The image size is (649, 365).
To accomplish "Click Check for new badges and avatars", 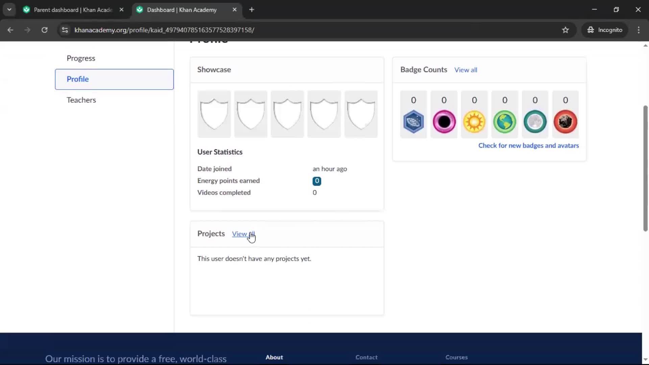I will coord(528,146).
